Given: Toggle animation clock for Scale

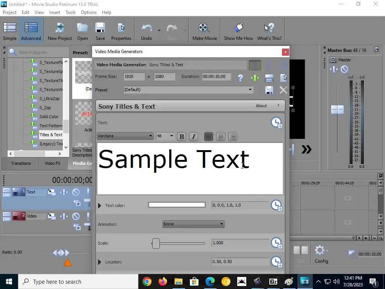Looking at the screenshot, I should [x=277, y=243].
